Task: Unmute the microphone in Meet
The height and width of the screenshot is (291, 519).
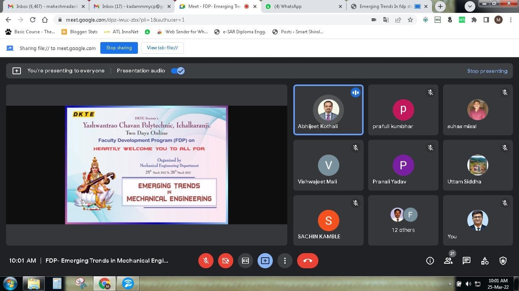Action: point(206,261)
